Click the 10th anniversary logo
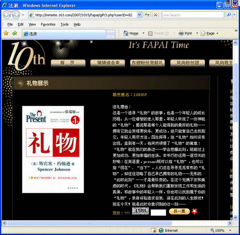Screen dimensions: 240x235 [x=26, y=57]
